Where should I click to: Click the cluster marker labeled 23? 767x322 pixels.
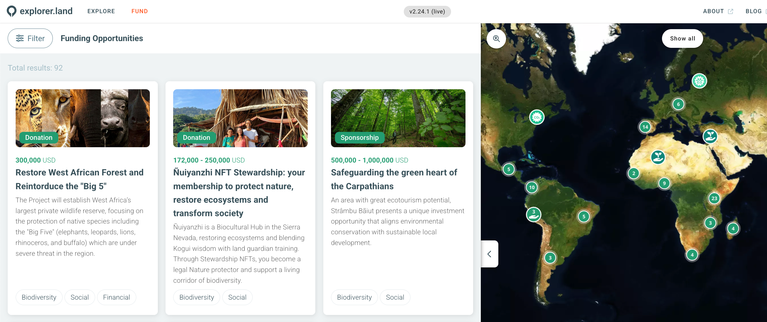pyautogui.click(x=714, y=198)
